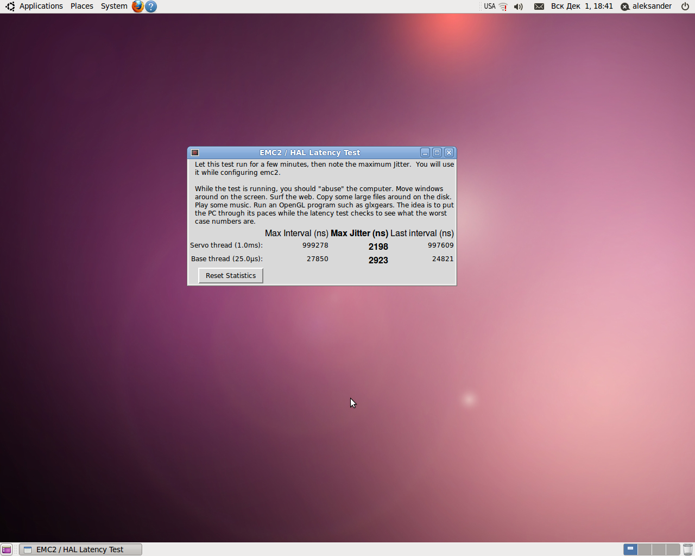Switch to the first workspace
Viewport: 695px width, 556px height.
[630, 549]
